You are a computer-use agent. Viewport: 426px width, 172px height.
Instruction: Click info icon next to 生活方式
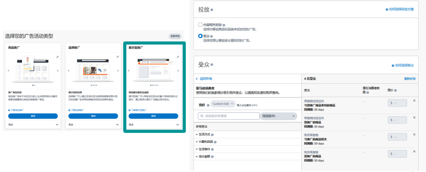tap(212, 135)
